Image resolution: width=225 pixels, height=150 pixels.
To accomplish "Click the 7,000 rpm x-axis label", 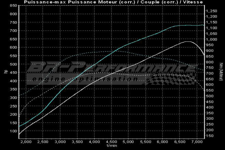I will (196, 141).
